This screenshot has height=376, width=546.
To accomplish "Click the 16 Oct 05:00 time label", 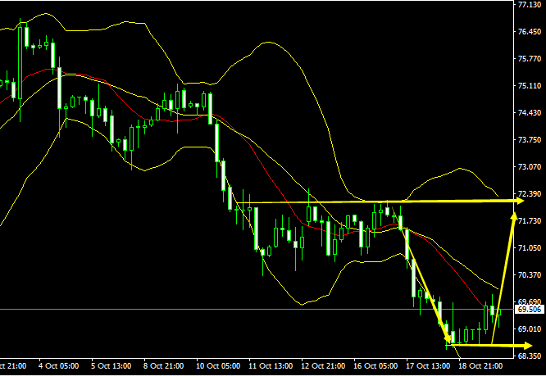I will coord(375,366).
